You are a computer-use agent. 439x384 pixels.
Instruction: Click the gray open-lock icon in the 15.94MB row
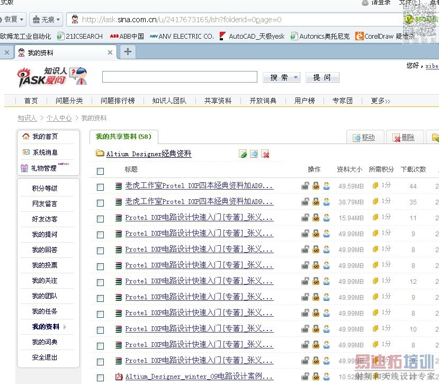(305, 218)
